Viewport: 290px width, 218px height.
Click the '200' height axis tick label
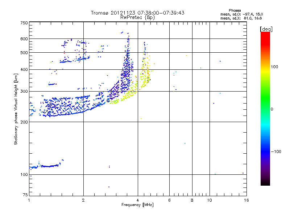24,122
